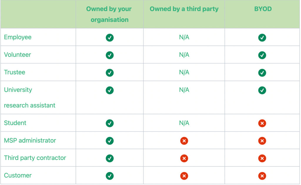
Task: Click the "Owned by your organisation" column header
Action: (x=109, y=14)
